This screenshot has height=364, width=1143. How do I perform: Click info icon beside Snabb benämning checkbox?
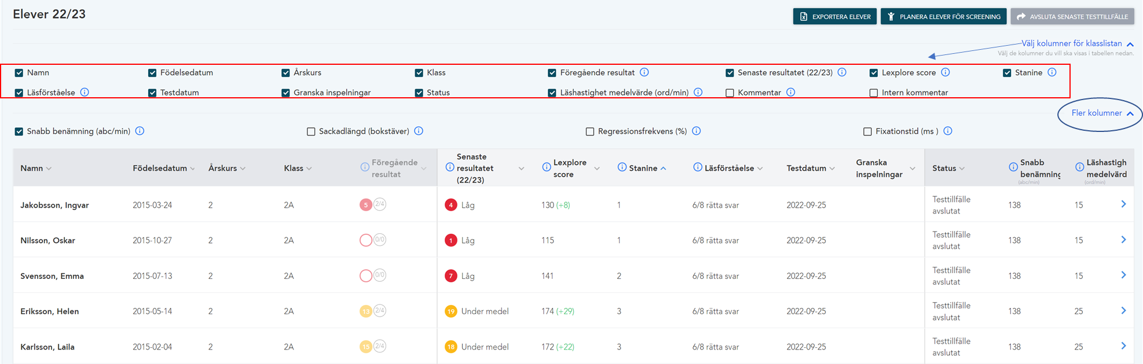click(x=140, y=131)
